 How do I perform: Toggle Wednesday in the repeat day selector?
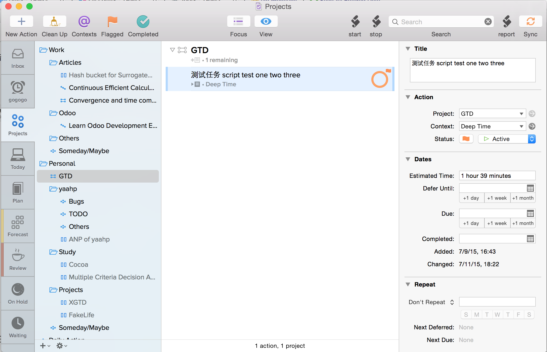pos(497,315)
